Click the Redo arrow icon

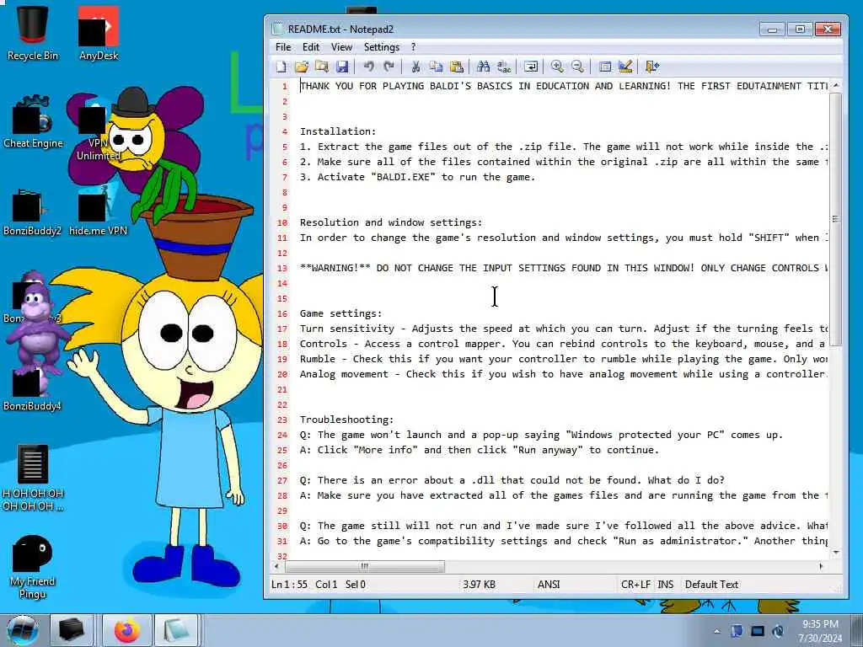click(389, 67)
